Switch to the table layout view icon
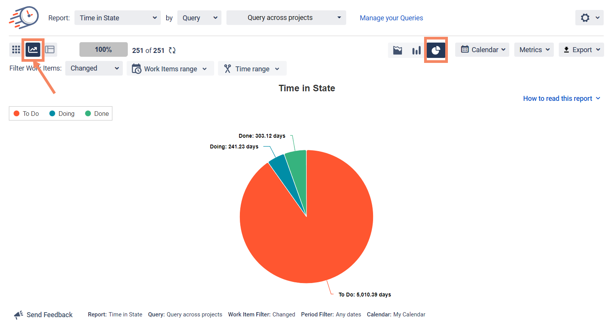Viewport: 611px width, 326px height. point(50,49)
